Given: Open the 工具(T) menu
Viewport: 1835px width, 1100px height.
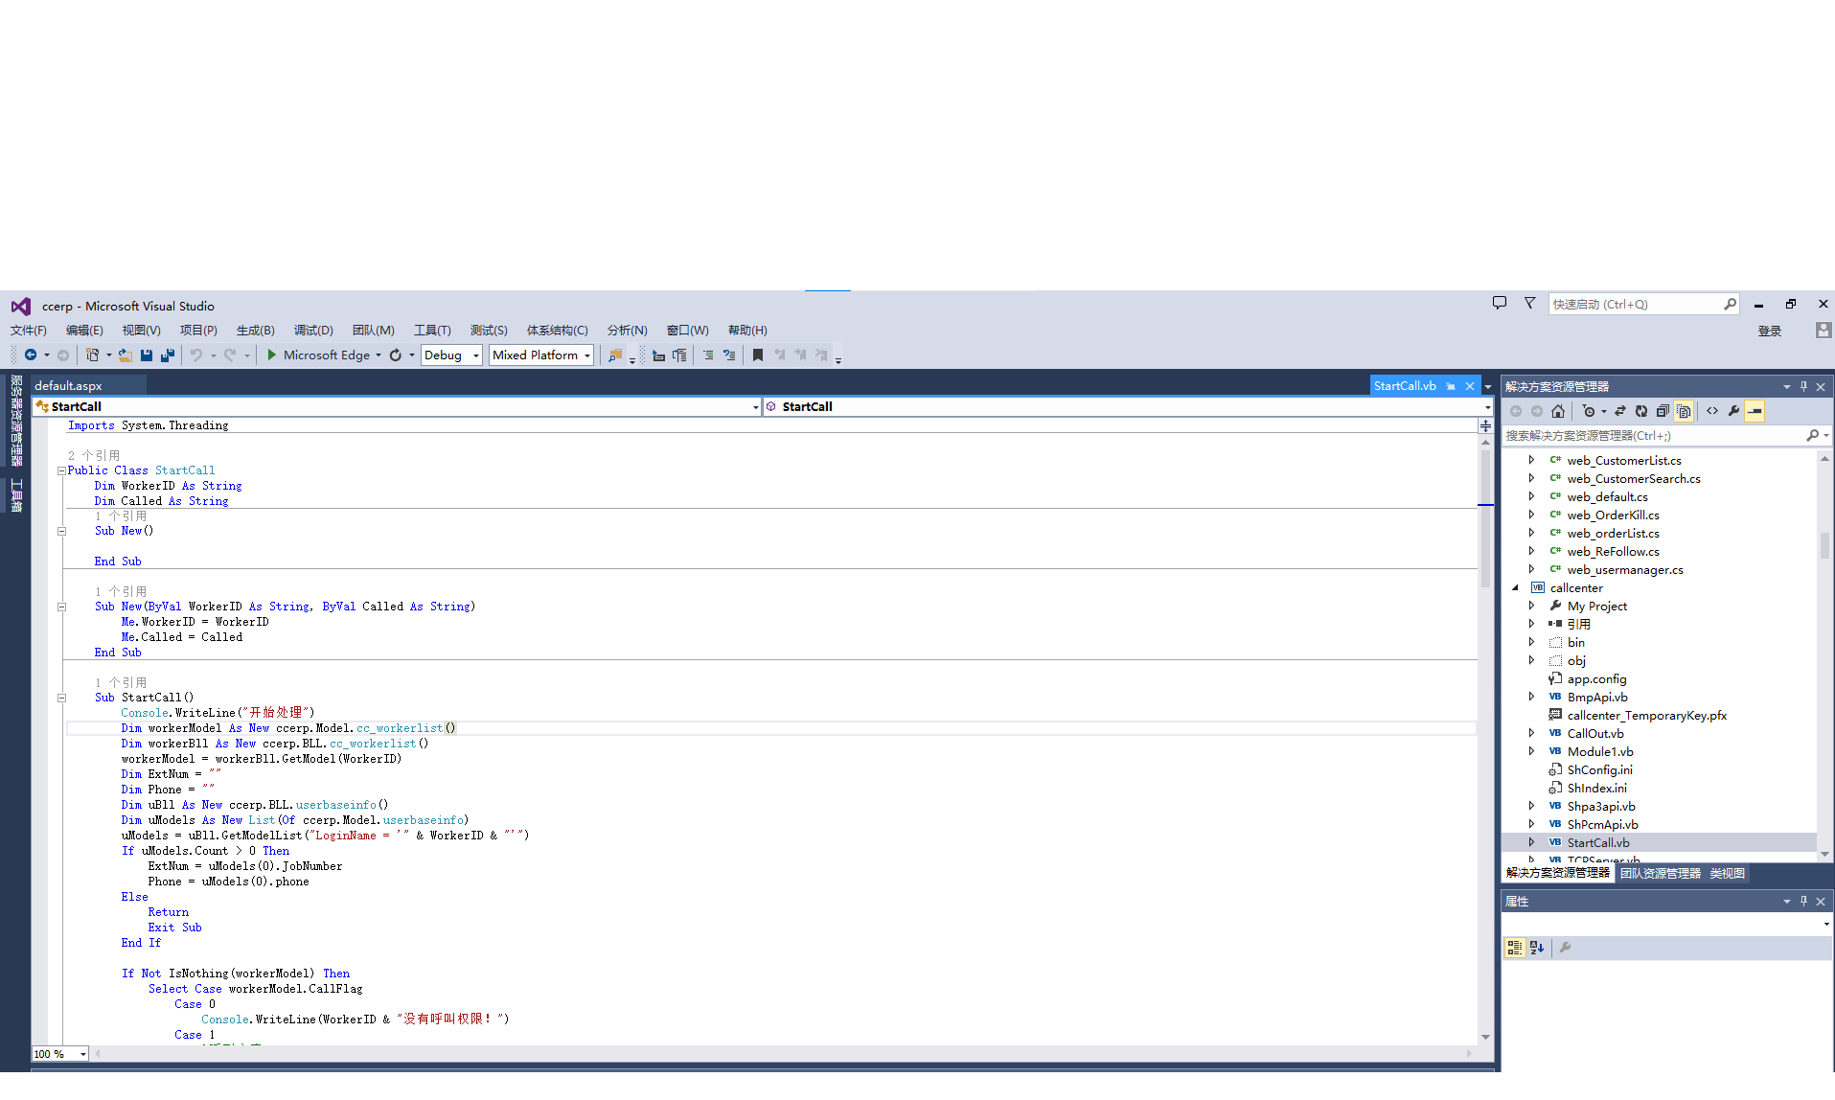Looking at the screenshot, I should pyautogui.click(x=432, y=330).
